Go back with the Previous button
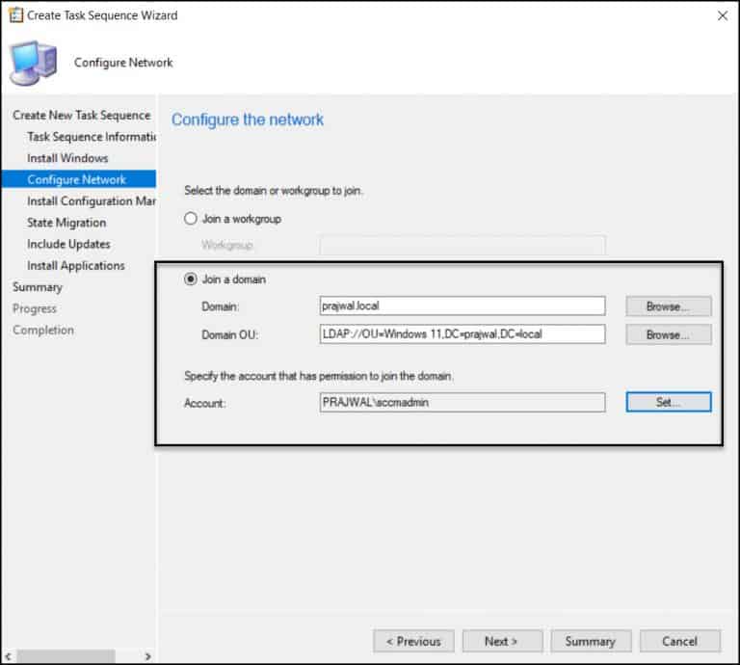 (413, 642)
